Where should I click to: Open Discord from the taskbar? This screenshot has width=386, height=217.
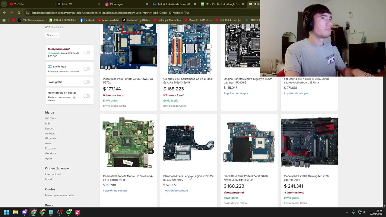pos(24,212)
